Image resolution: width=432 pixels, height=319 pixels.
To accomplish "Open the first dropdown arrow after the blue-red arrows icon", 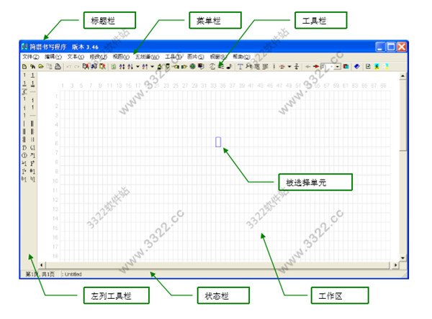I will click(138, 66).
